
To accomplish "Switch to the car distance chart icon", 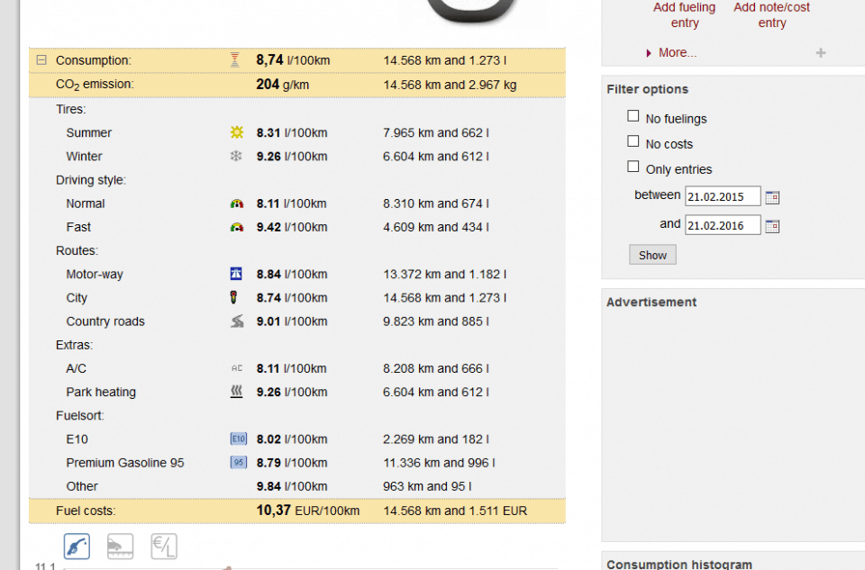I will [120, 546].
